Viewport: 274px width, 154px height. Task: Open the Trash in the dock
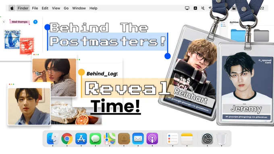(x=221, y=138)
